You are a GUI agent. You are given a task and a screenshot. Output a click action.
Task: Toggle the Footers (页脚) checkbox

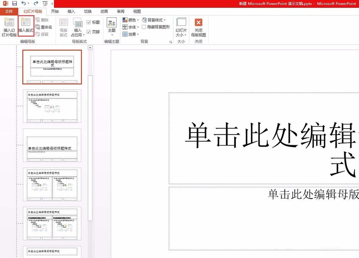[89, 32]
